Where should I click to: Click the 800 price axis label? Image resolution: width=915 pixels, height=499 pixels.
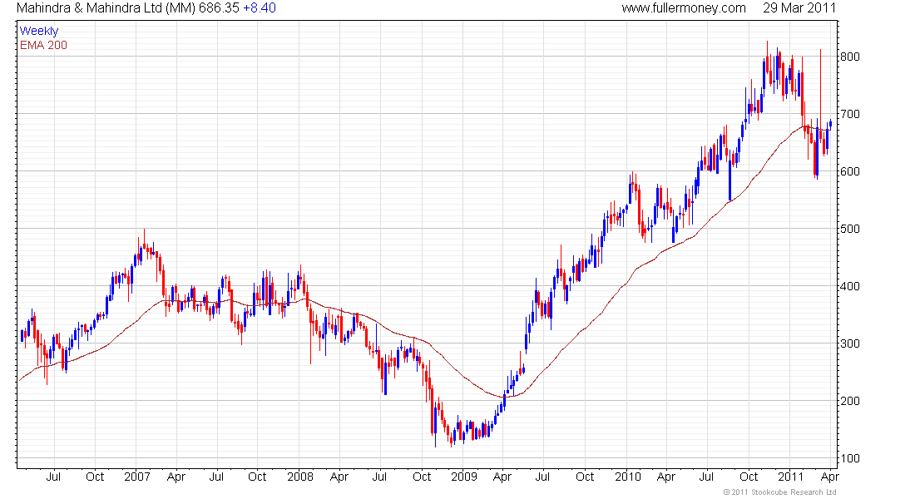(x=849, y=57)
